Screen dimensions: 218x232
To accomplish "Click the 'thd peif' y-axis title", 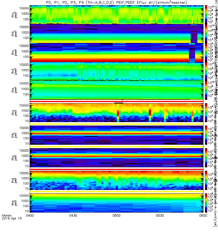I will [14, 180].
